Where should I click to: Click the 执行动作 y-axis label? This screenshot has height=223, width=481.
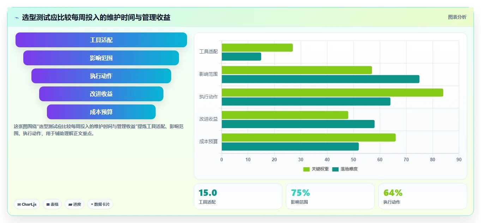[209, 97]
